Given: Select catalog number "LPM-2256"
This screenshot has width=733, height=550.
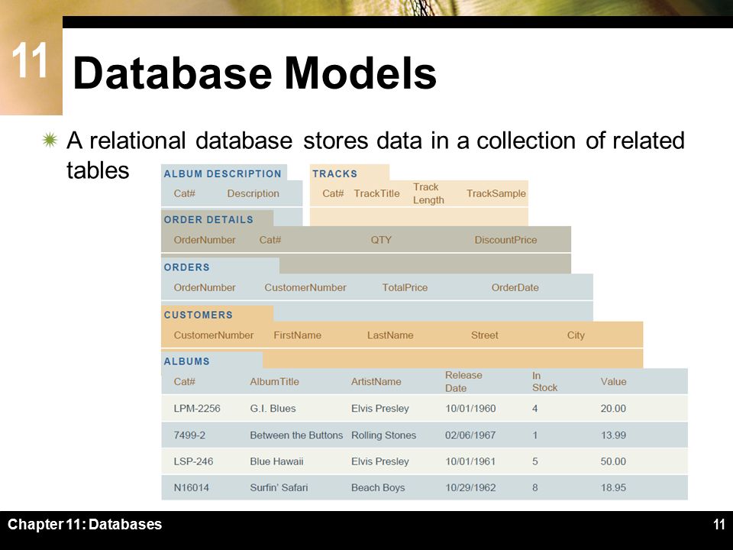Looking at the screenshot, I should point(197,408).
